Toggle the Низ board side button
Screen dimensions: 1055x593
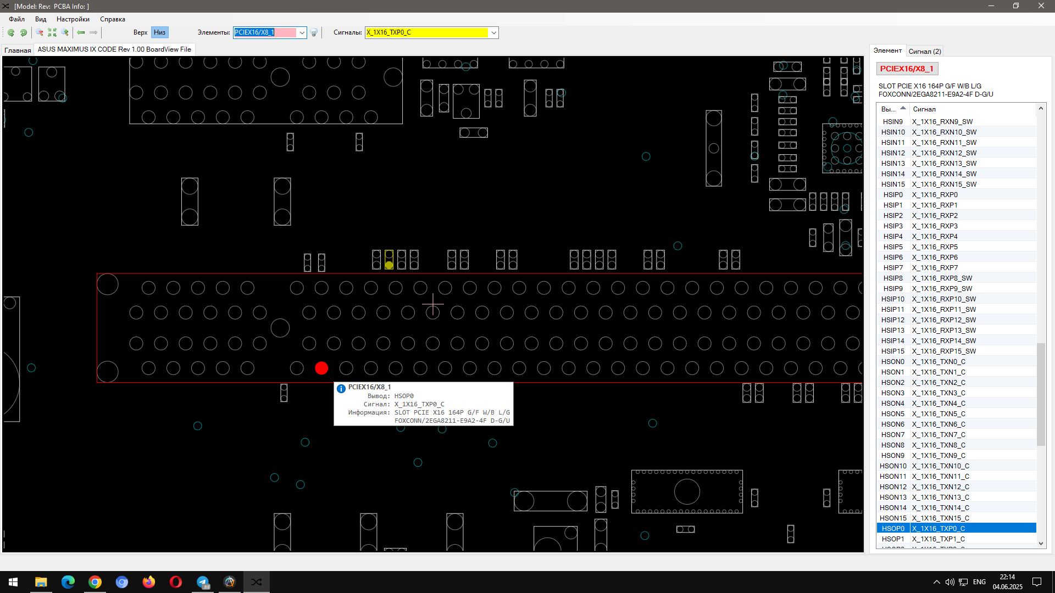[x=159, y=32]
